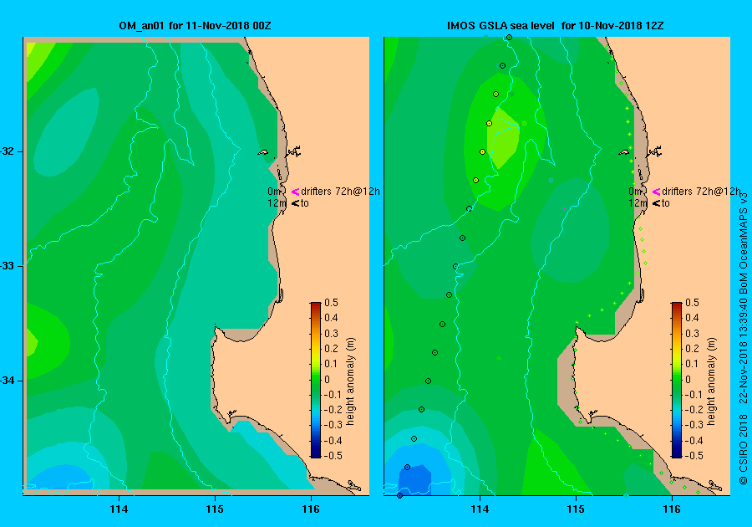This screenshot has width=752, height=527.
Task: Click the 0 tick label on OM_an01 colorbar
Action: tap(327, 379)
